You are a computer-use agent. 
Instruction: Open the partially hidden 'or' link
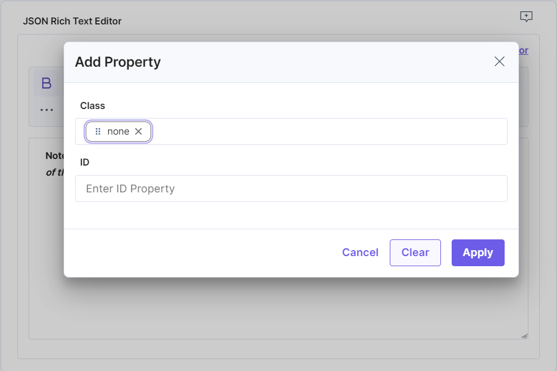pos(524,51)
